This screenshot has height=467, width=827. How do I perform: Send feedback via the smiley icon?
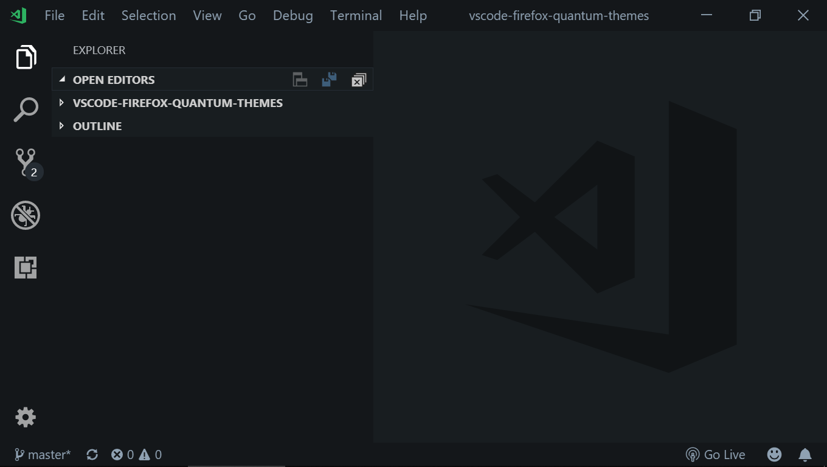coord(774,454)
